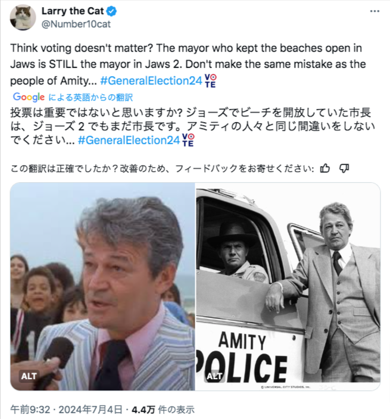Open the mayor interview photo on left
This screenshot has height=419, width=390.
[102, 286]
